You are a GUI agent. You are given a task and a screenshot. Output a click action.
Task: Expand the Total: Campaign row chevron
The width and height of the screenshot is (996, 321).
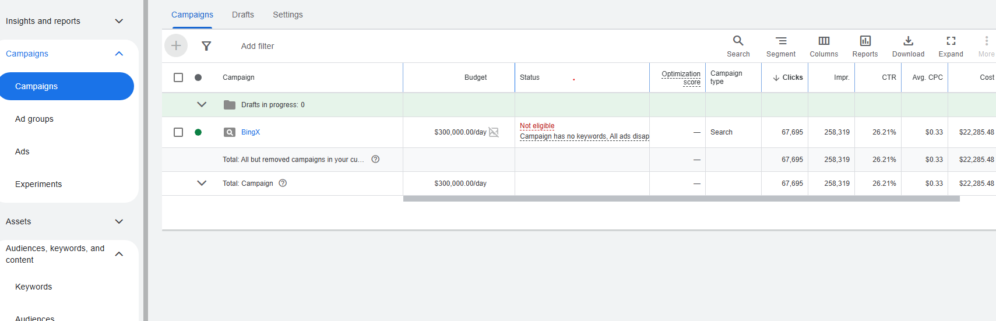coord(202,183)
